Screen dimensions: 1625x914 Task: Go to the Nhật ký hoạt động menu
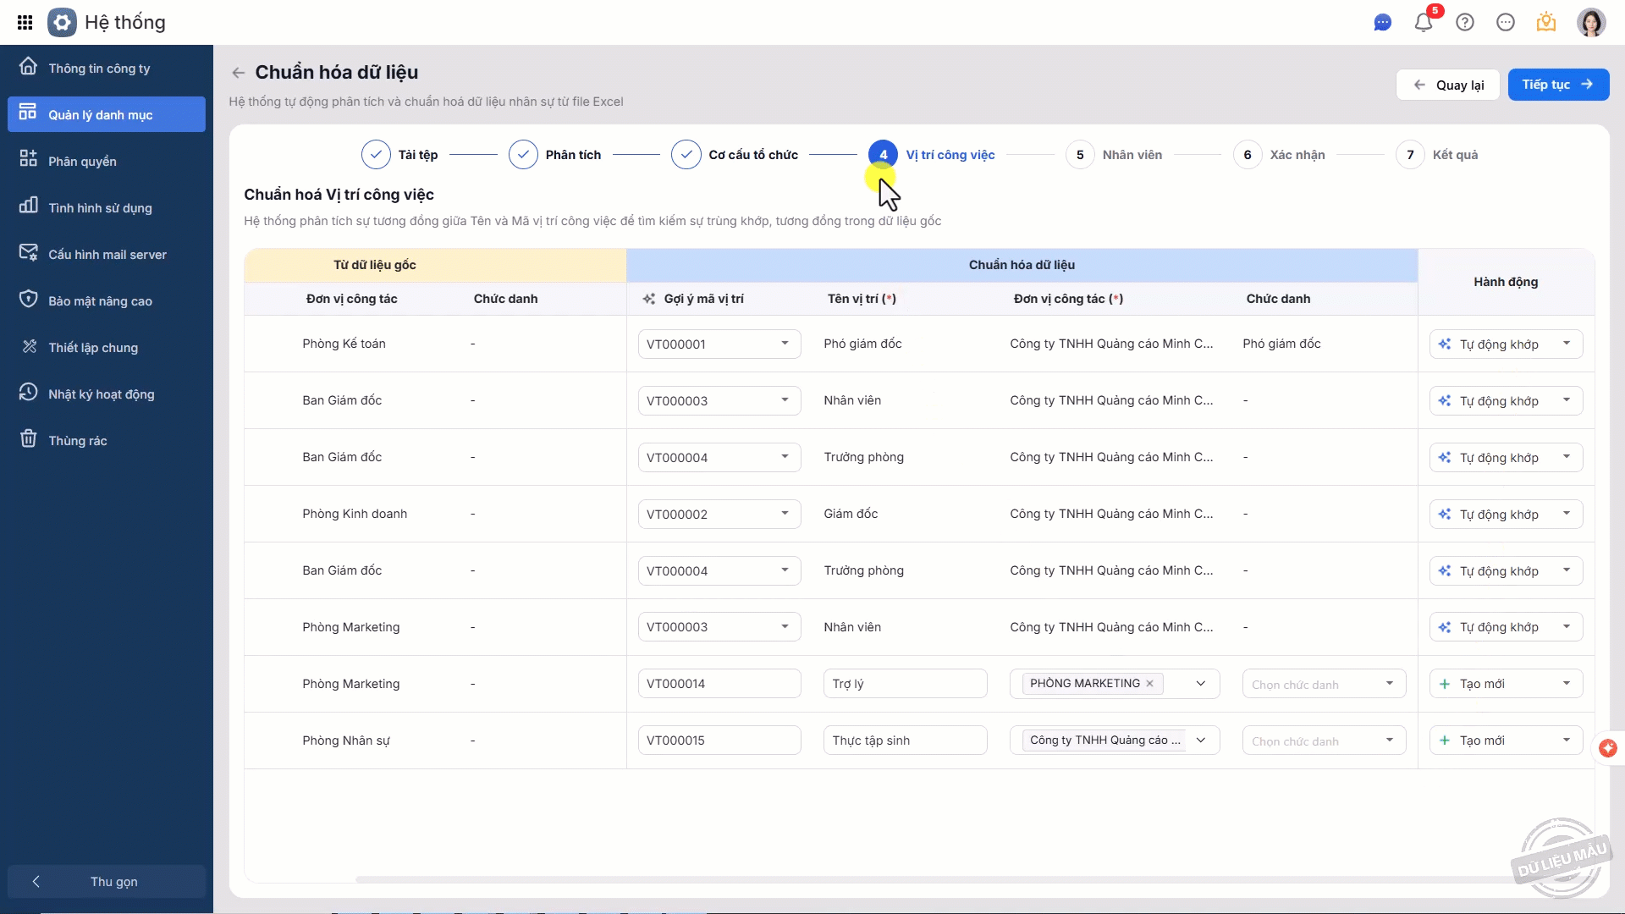[101, 394]
